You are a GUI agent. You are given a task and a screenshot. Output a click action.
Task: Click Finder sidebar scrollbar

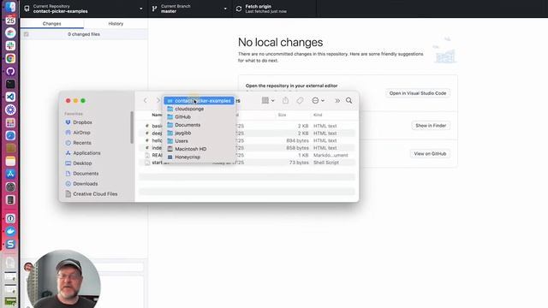click(132, 127)
